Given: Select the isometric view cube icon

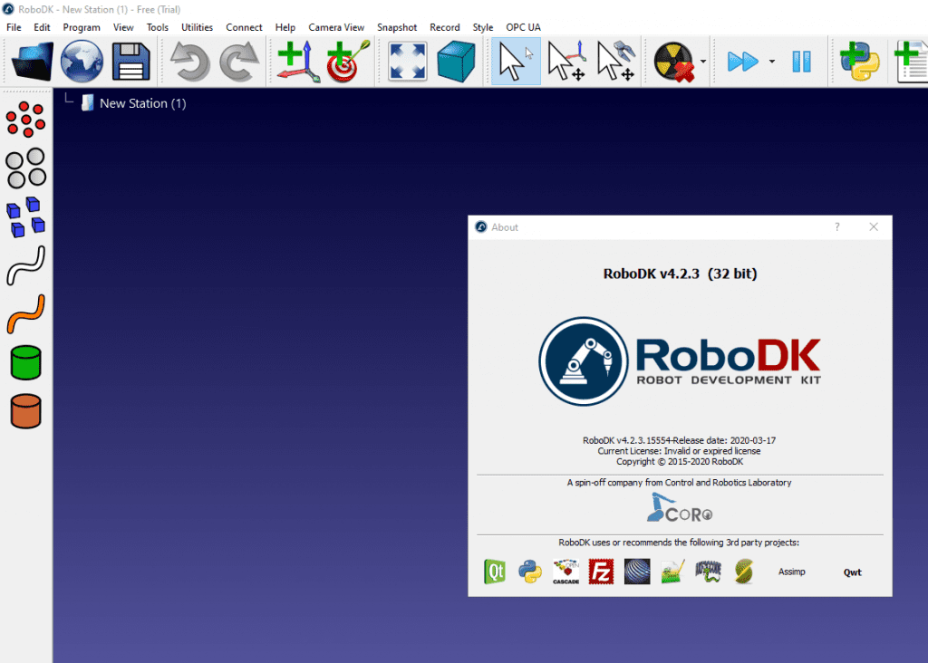Looking at the screenshot, I should point(457,62).
